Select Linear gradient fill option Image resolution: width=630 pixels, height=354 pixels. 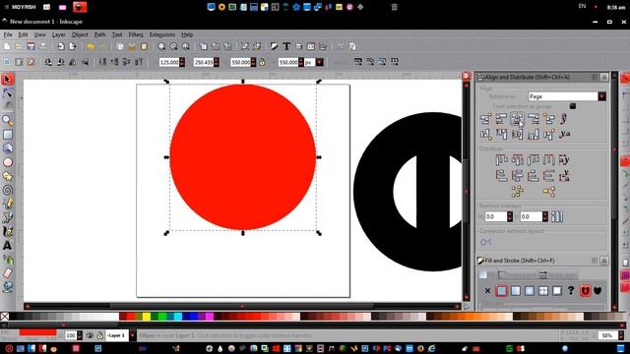click(x=516, y=291)
